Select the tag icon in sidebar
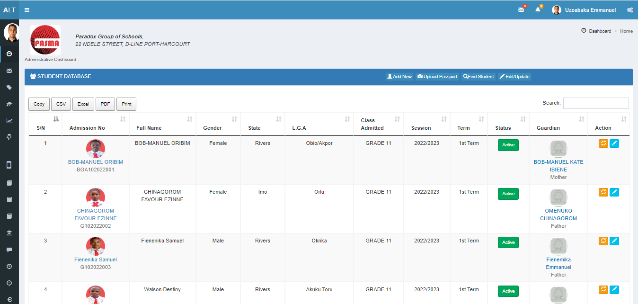Image resolution: width=638 pixels, height=304 pixels. pos(9,87)
